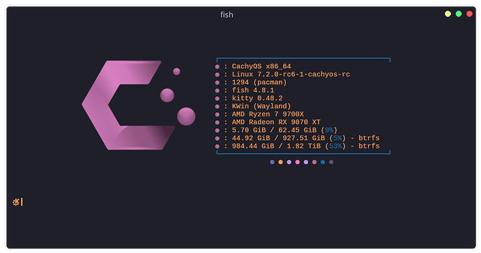Image resolution: width=481 pixels, height=253 pixels.
Task: Click the 'fish' window title text
Action: point(227,15)
